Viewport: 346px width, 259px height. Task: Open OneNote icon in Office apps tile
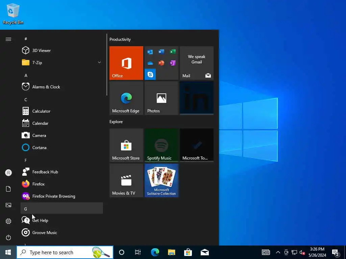tap(173, 63)
